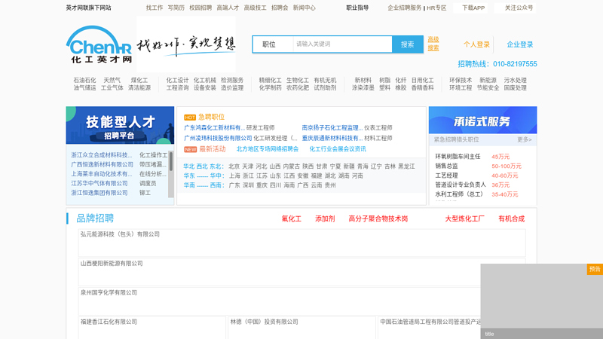The width and height of the screenshot is (603, 339).
Task: Select 北京 in region list
Action: pyautogui.click(x=234, y=166)
